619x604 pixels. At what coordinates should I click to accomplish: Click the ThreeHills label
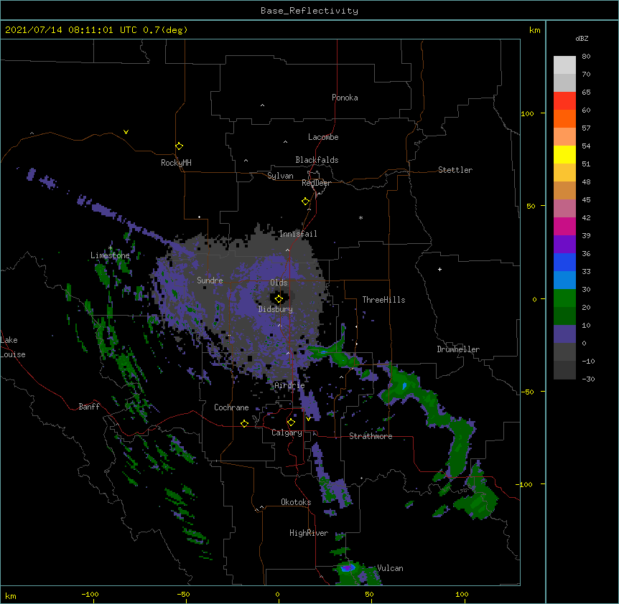[x=383, y=300]
